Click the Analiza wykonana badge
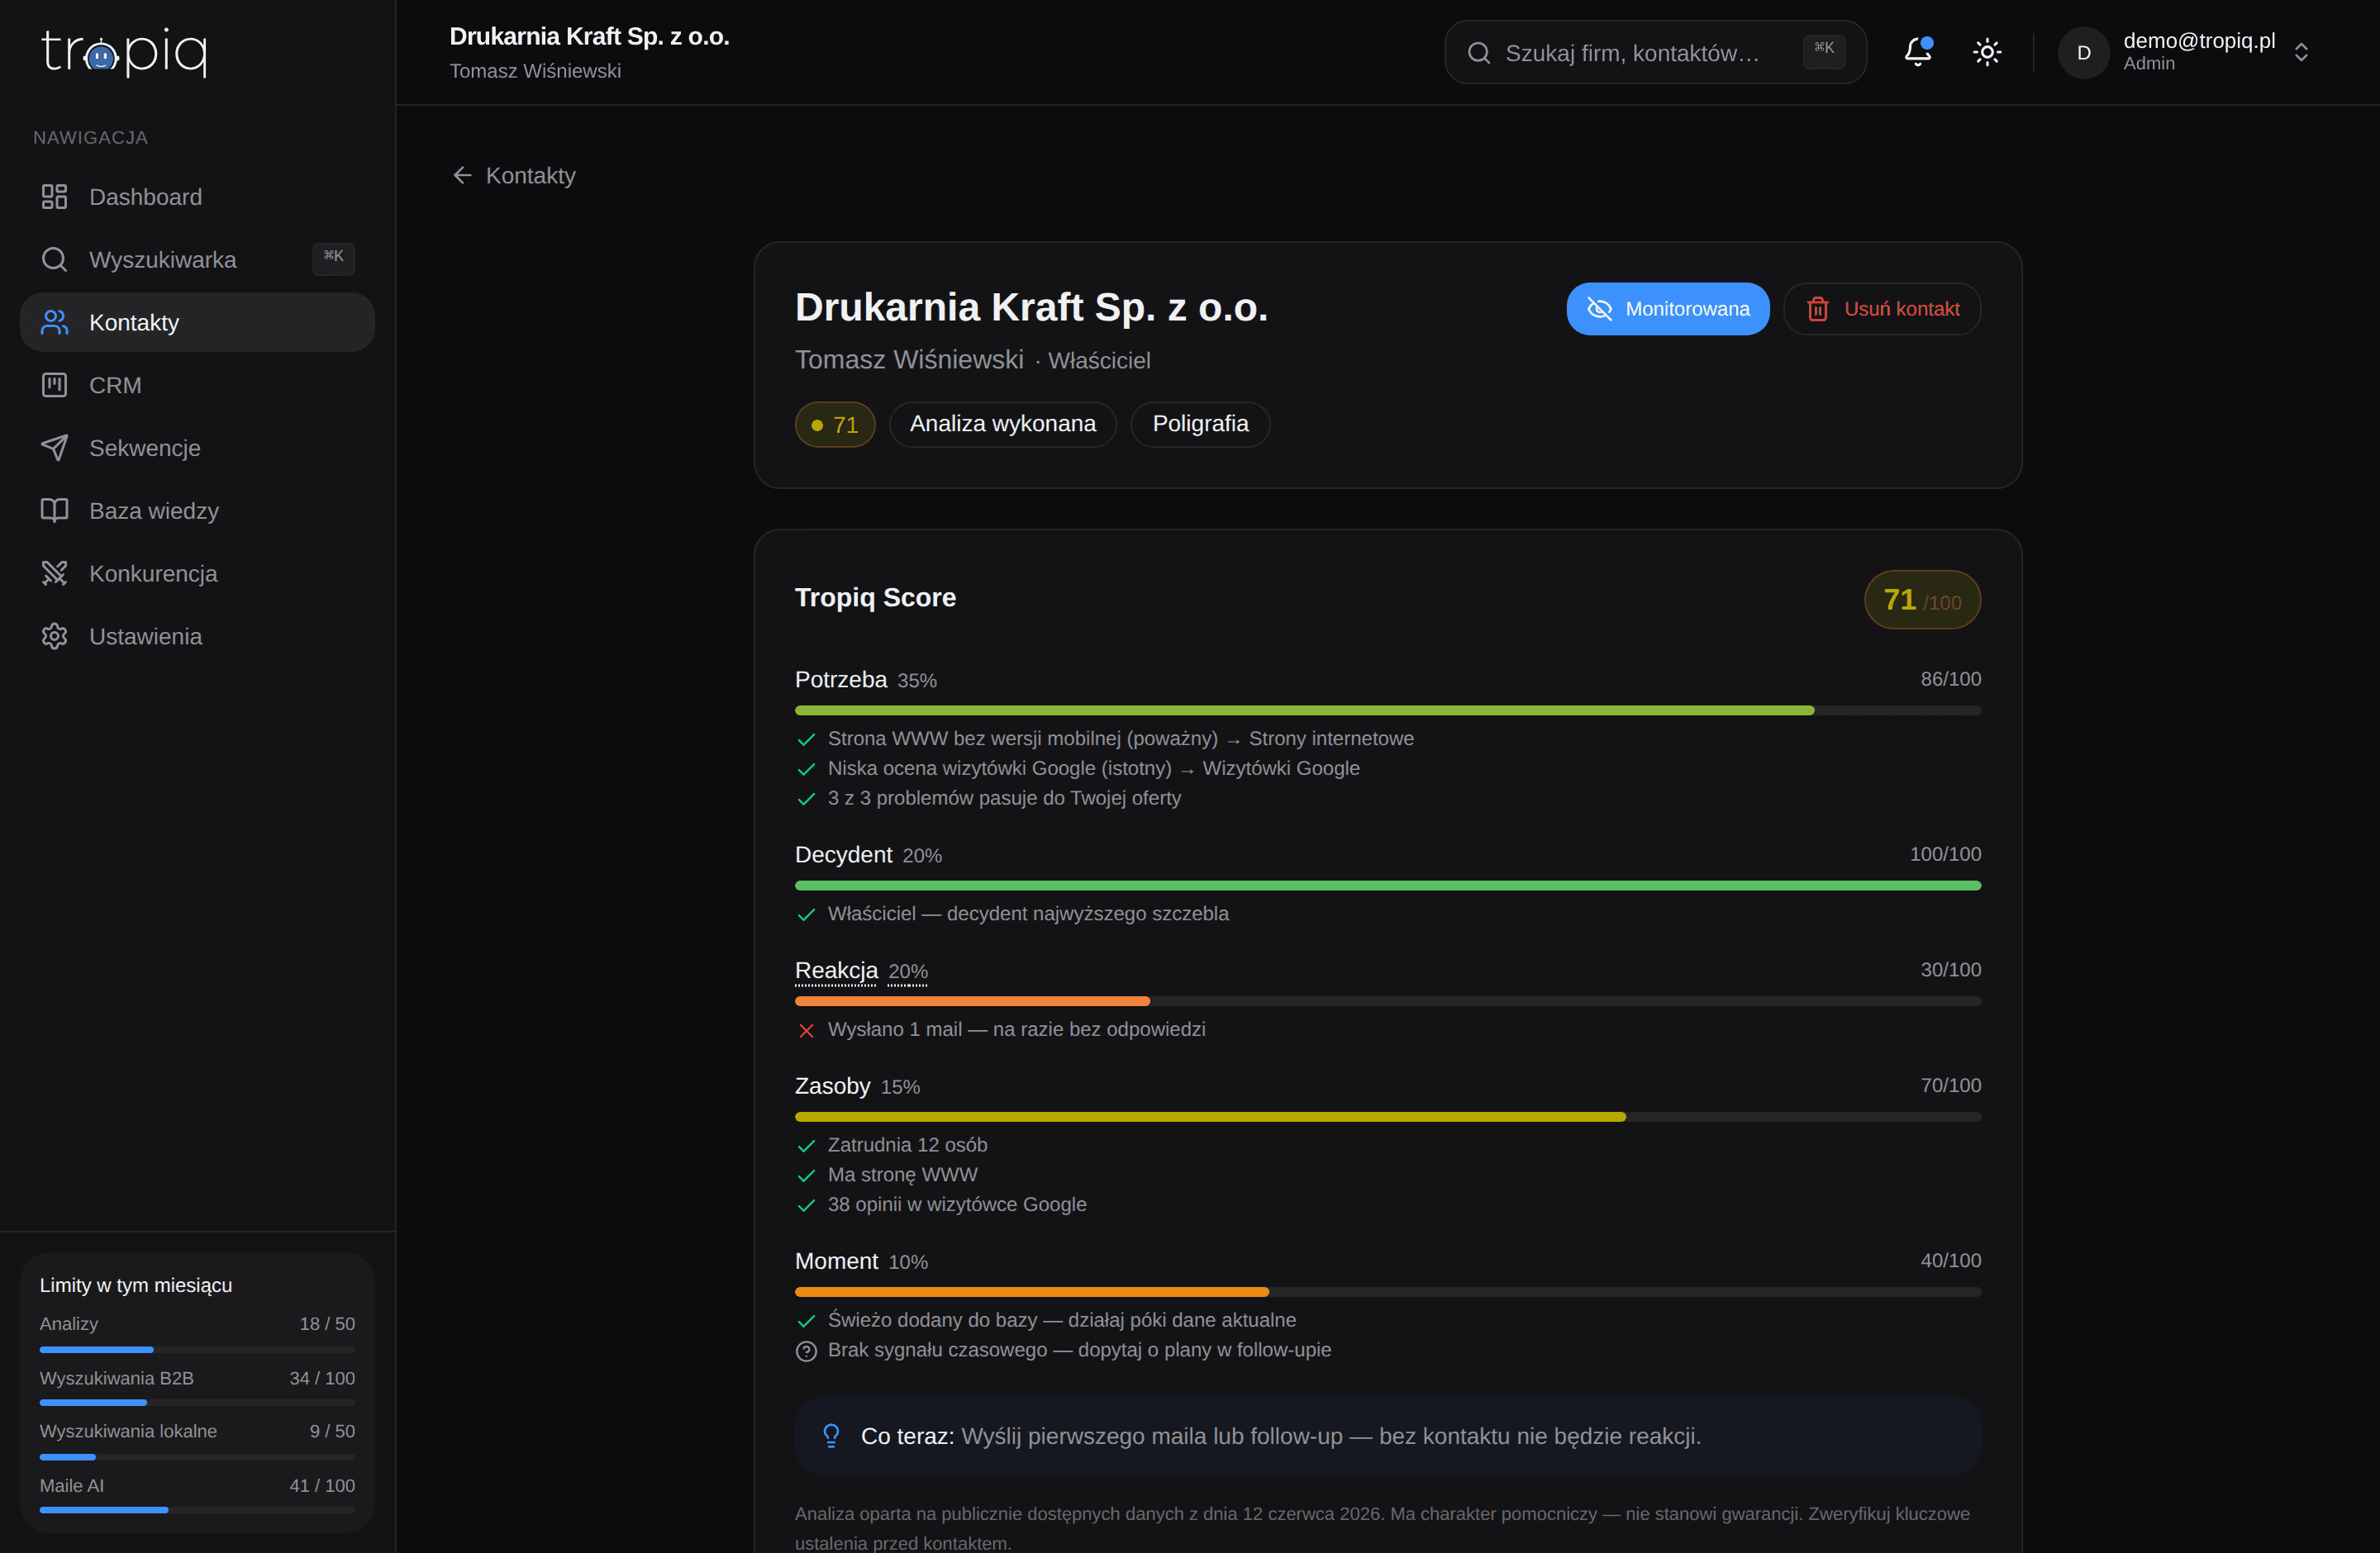Viewport: 2380px width, 1553px height. point(1002,425)
